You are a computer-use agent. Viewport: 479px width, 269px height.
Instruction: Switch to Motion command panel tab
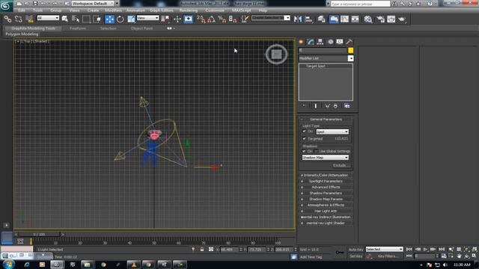pyautogui.click(x=330, y=42)
